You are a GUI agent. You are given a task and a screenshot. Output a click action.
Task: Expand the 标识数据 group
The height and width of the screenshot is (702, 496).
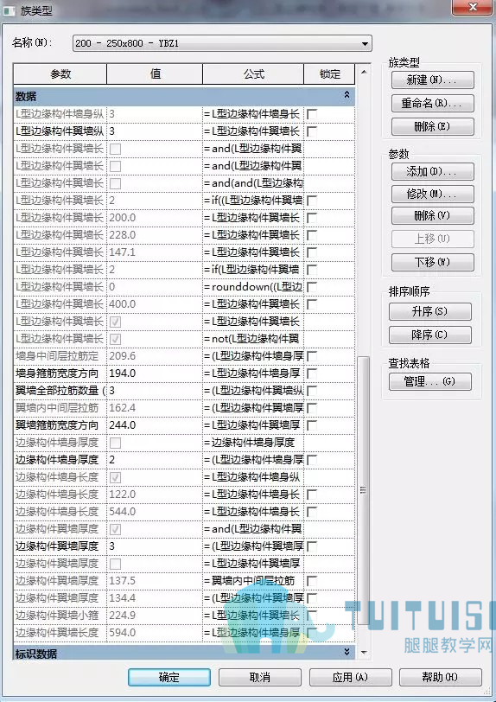tap(347, 652)
